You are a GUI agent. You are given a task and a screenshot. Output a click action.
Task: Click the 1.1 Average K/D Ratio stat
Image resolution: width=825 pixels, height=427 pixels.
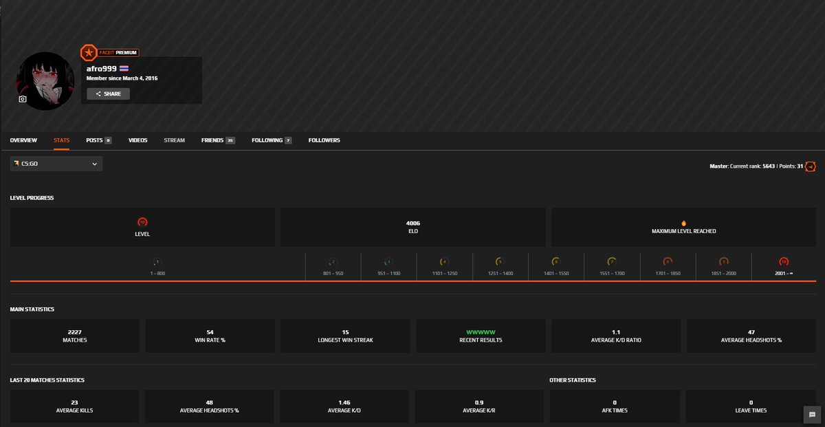coord(616,336)
